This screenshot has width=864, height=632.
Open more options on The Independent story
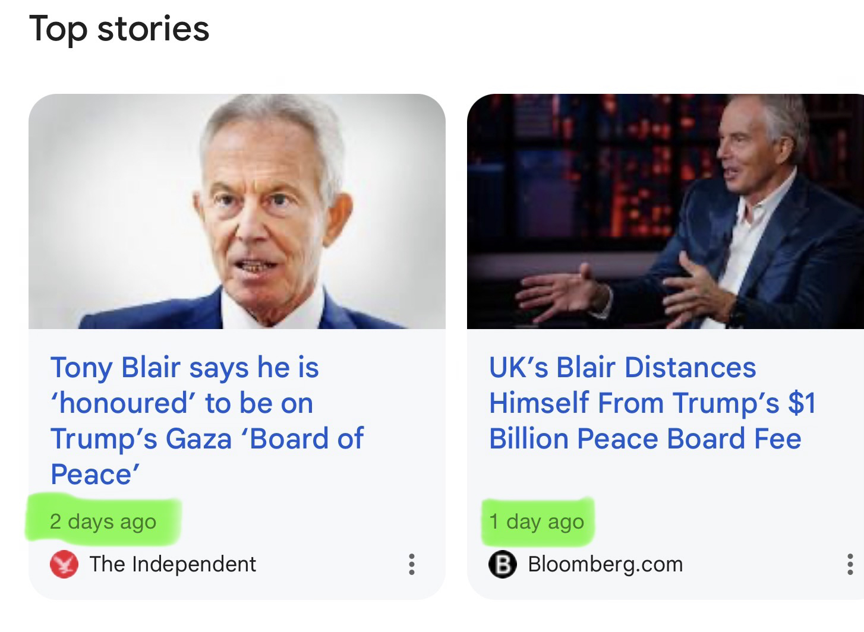(411, 564)
